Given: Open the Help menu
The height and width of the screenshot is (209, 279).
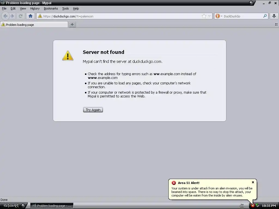Looking at the screenshot, I should tap(76, 8).
